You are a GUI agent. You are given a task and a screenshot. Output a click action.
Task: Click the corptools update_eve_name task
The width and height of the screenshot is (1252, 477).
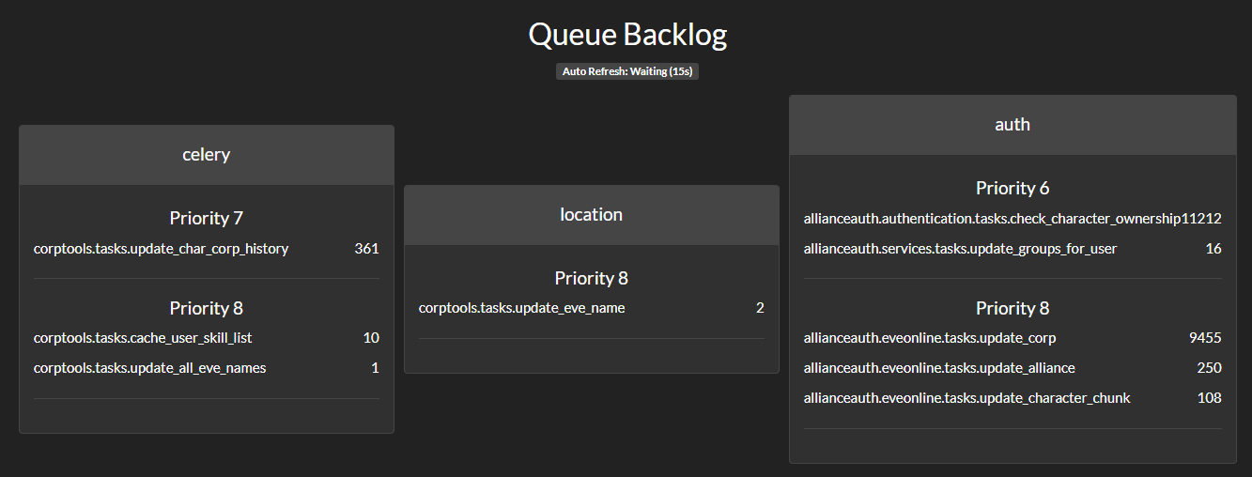[x=521, y=308]
